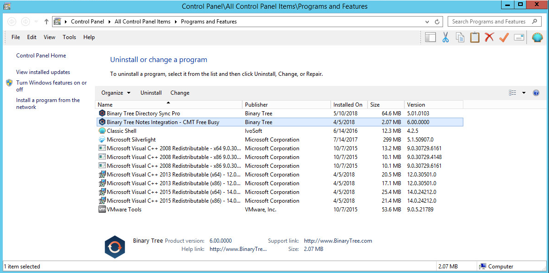
Task: Click the Search Programs and Features field
Action: tap(489, 22)
